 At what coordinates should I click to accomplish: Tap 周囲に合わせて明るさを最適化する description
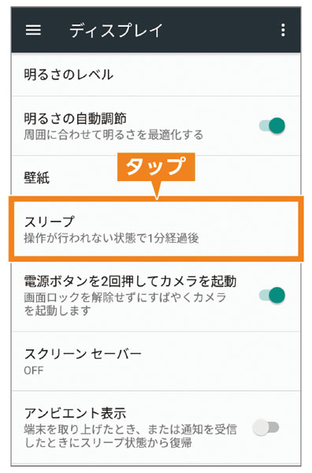coord(113,135)
